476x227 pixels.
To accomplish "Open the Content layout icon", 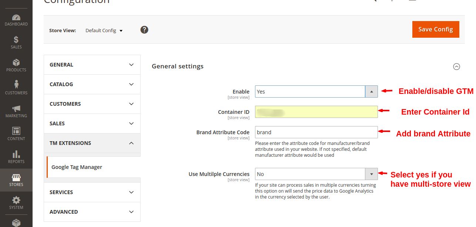I will point(16,131).
